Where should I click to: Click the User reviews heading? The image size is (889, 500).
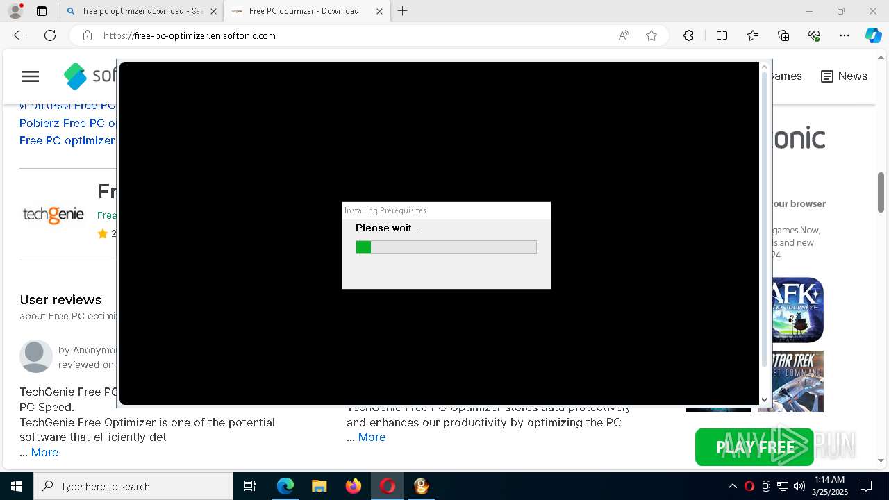point(60,299)
